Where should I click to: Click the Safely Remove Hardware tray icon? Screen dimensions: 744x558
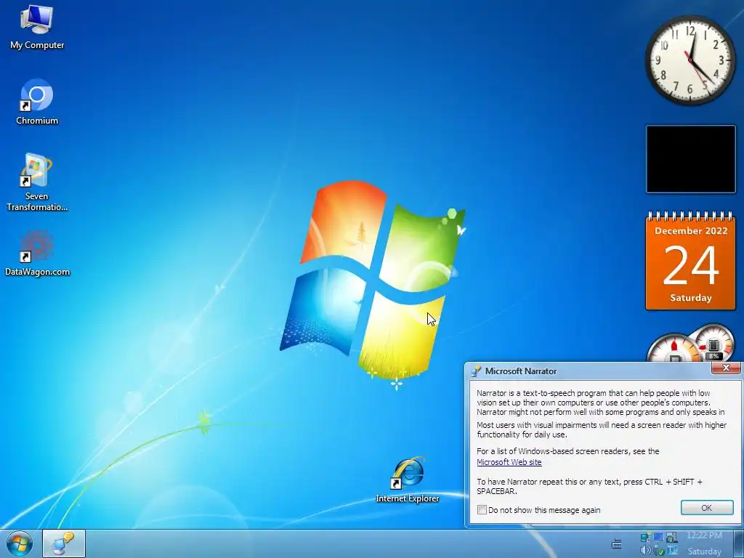[x=659, y=551]
